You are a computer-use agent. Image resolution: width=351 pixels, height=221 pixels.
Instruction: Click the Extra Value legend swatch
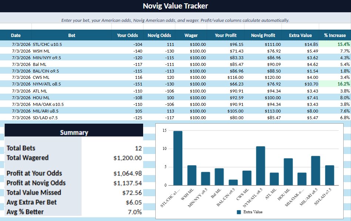(x=239, y=212)
